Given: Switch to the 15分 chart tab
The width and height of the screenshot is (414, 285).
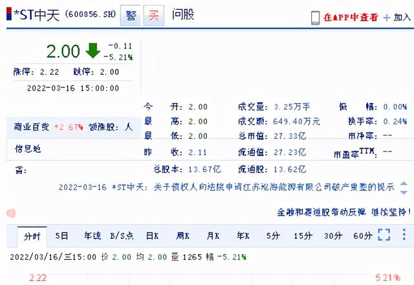Looking at the screenshot, I should (303, 236).
